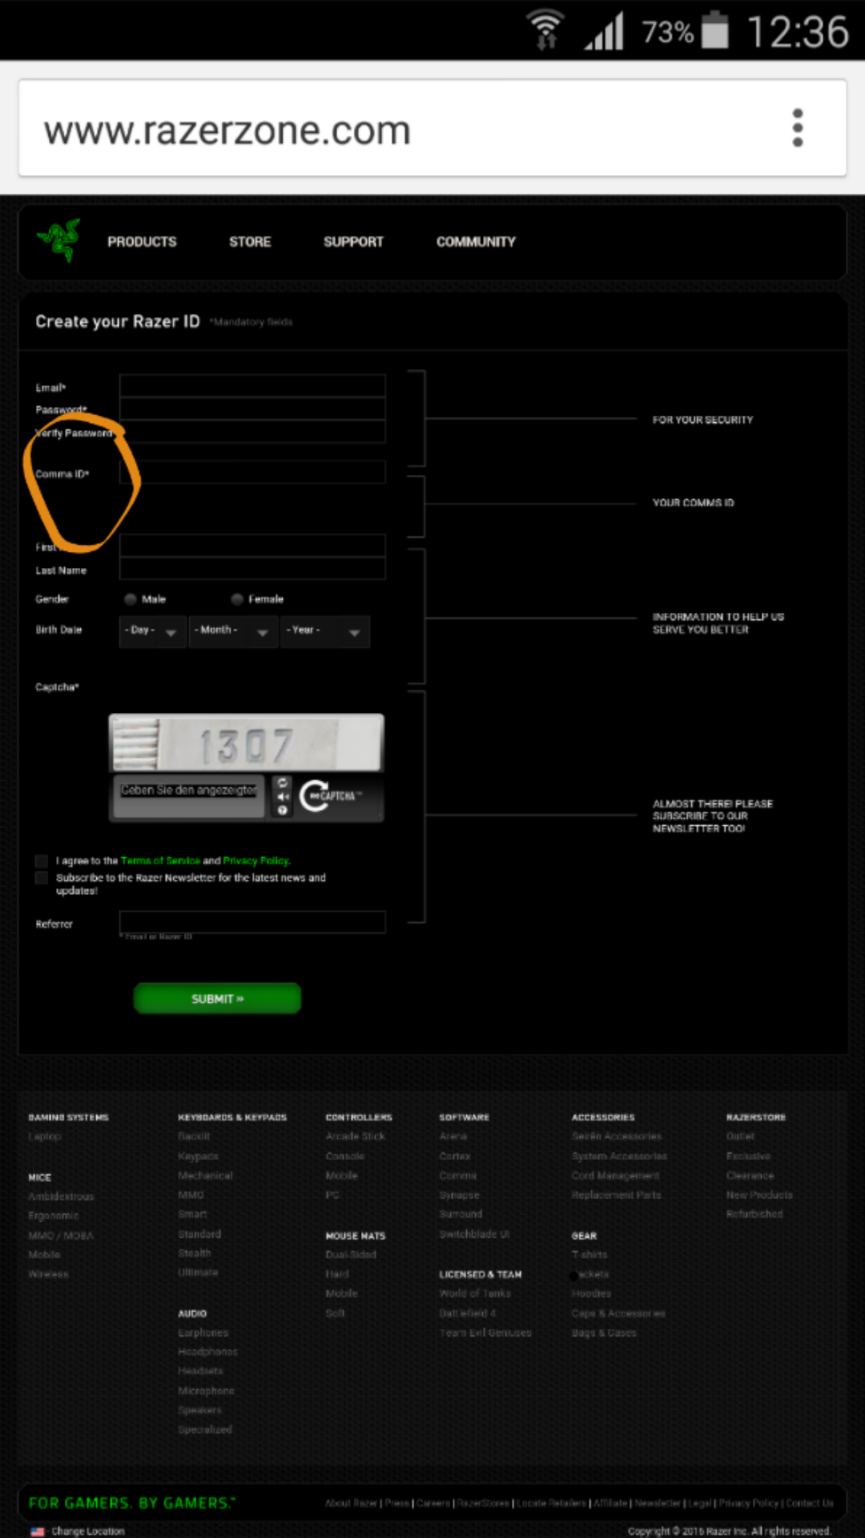The height and width of the screenshot is (1538, 865).
Task: Open the Locate Retailers footer link
Action: click(552, 1504)
